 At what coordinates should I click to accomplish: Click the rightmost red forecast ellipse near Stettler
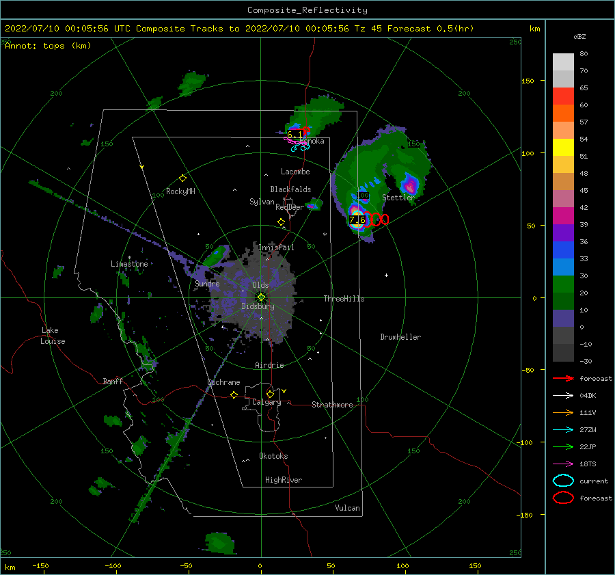[384, 219]
